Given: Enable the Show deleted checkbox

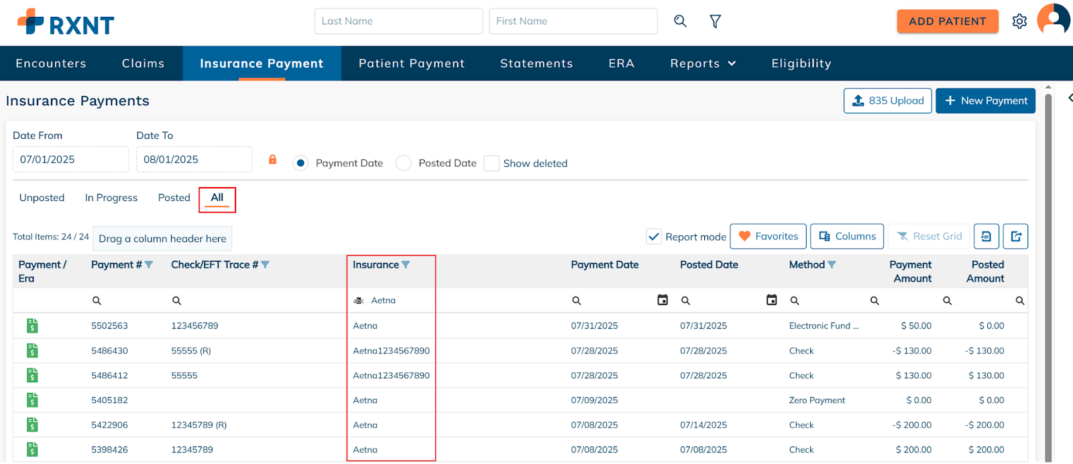Looking at the screenshot, I should (x=492, y=163).
